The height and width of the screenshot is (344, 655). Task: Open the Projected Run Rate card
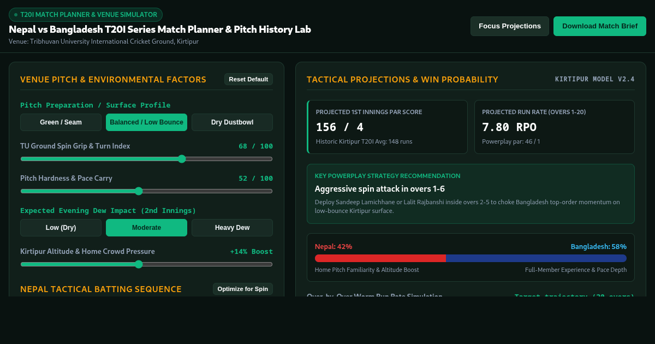[555, 127]
